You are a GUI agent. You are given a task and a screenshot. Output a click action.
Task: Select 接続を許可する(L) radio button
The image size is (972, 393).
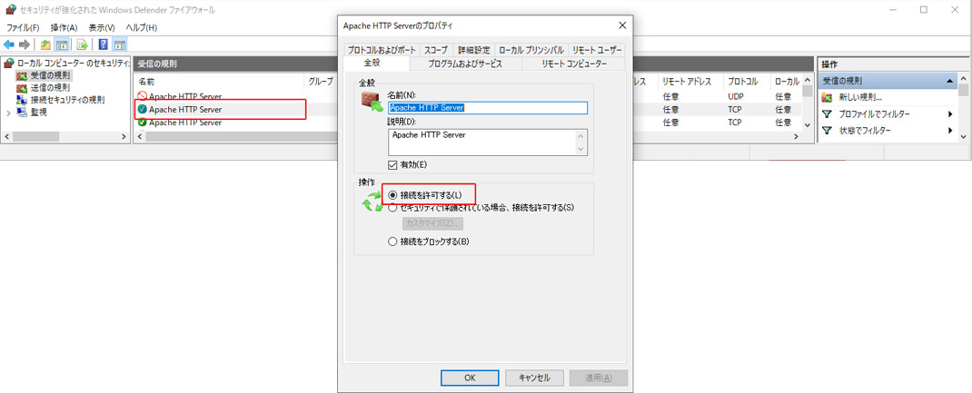pyautogui.click(x=392, y=195)
